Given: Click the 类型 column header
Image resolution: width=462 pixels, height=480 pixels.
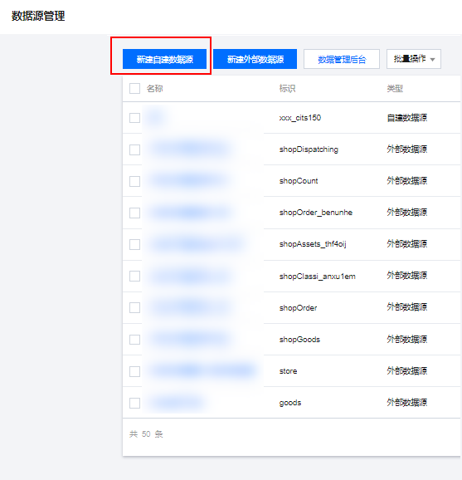Looking at the screenshot, I should click(395, 89).
